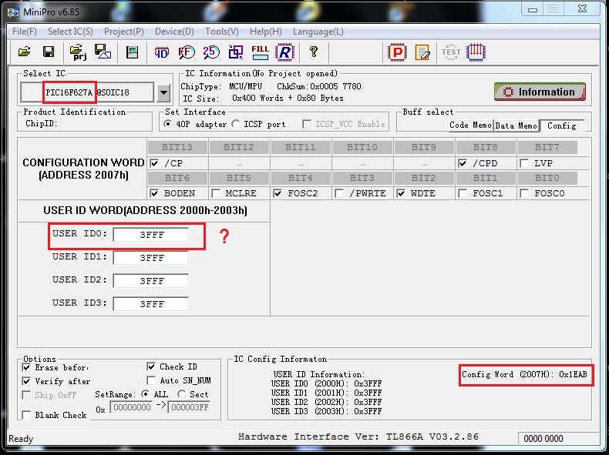
Task: Toggle the WDTE checkbox
Action: click(401, 193)
